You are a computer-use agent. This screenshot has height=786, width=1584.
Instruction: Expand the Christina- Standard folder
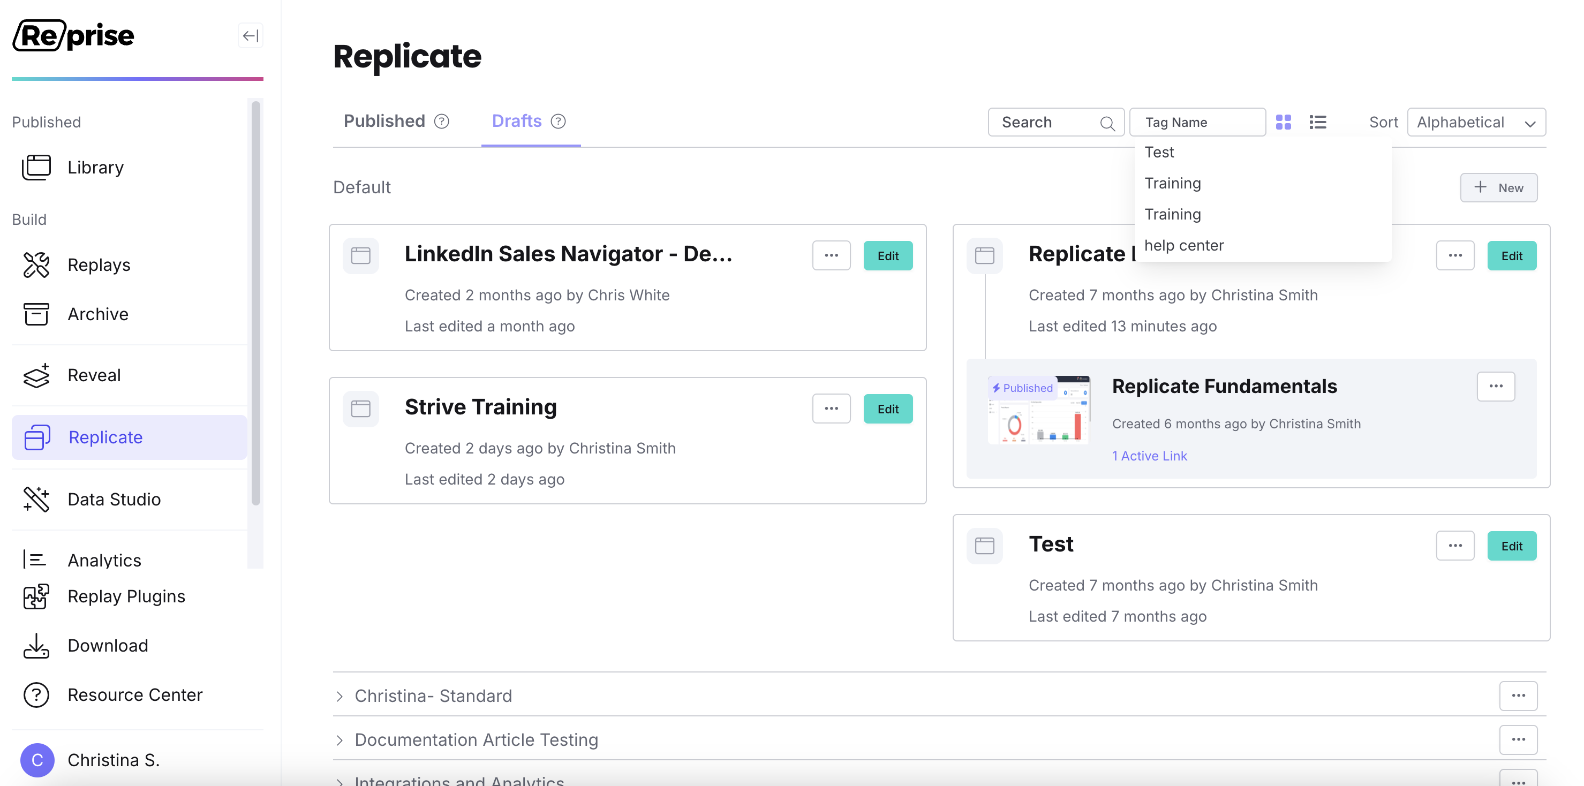point(340,696)
